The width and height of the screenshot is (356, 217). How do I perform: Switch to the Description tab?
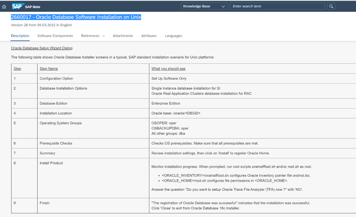(x=20, y=36)
